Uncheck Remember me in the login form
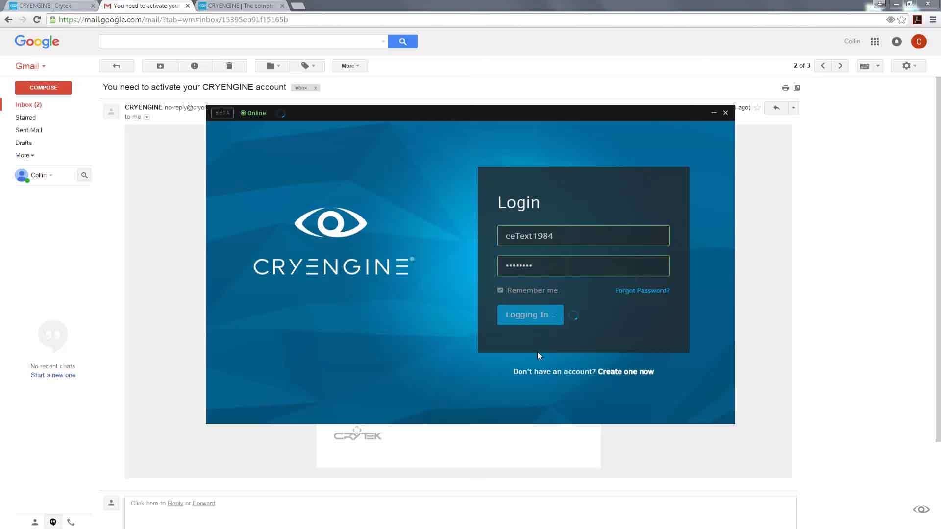Viewport: 941px width, 529px height. (x=500, y=290)
